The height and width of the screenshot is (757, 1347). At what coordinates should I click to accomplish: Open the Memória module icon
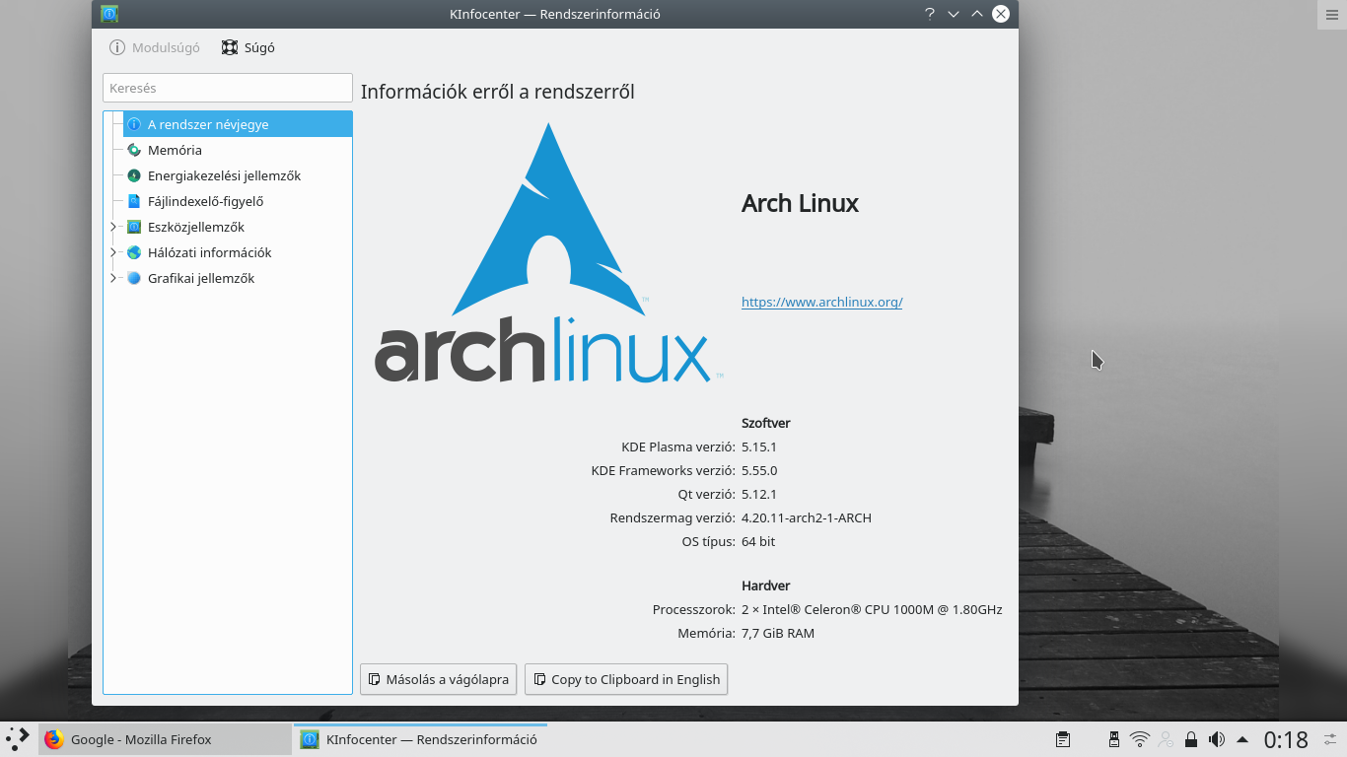click(134, 150)
